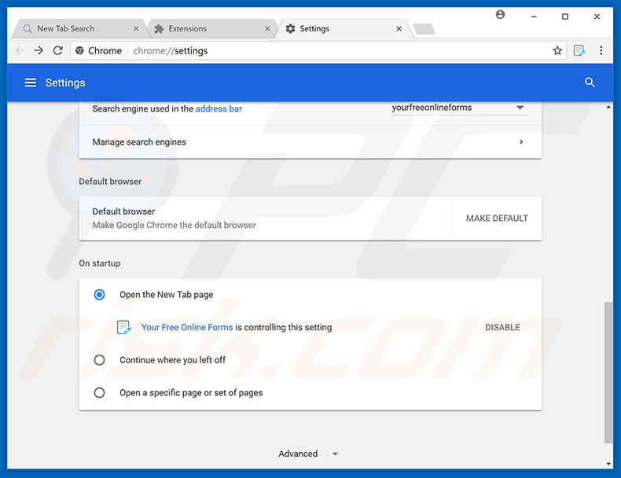Click the MAKE DEFAULT button
621x478 pixels.
click(497, 219)
